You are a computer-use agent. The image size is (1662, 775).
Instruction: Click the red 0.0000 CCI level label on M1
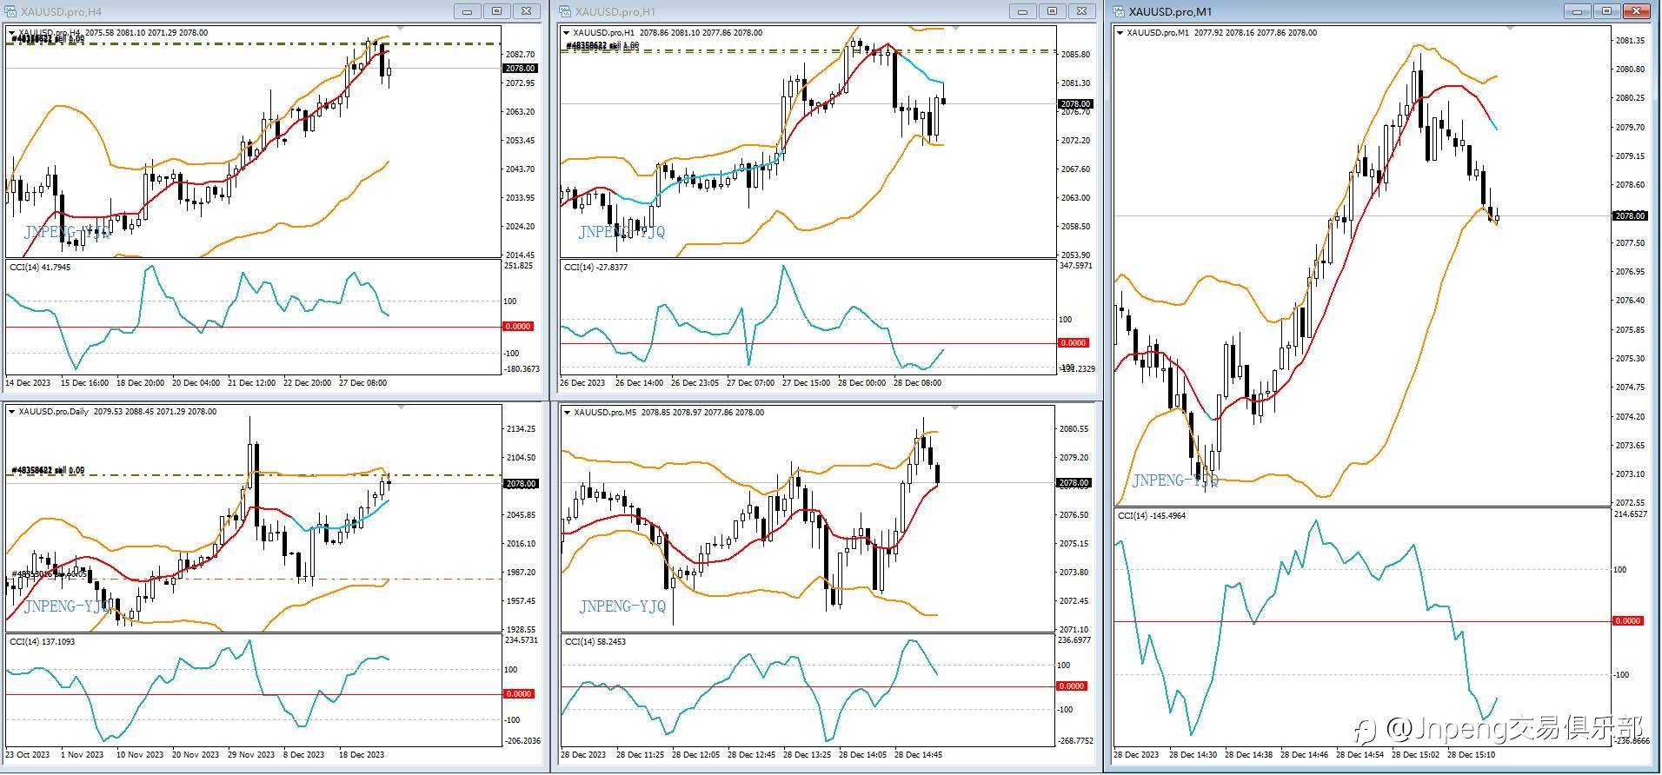click(1627, 621)
